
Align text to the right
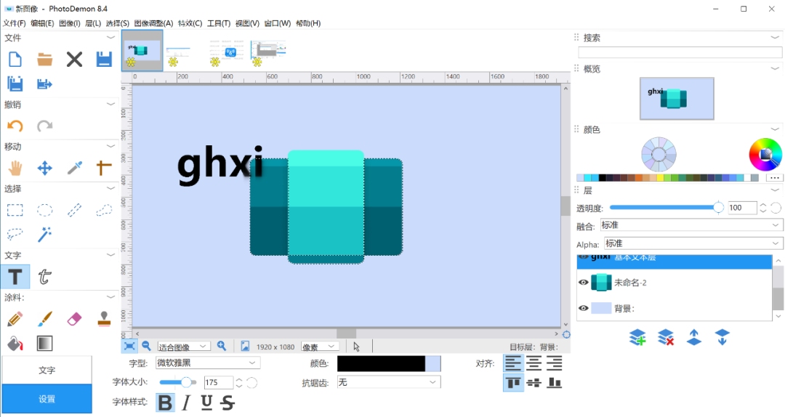554,363
